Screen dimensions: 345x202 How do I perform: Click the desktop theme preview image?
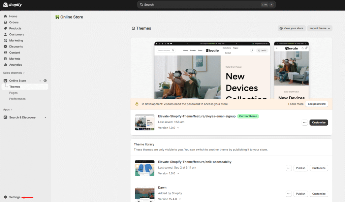click(x=212, y=70)
